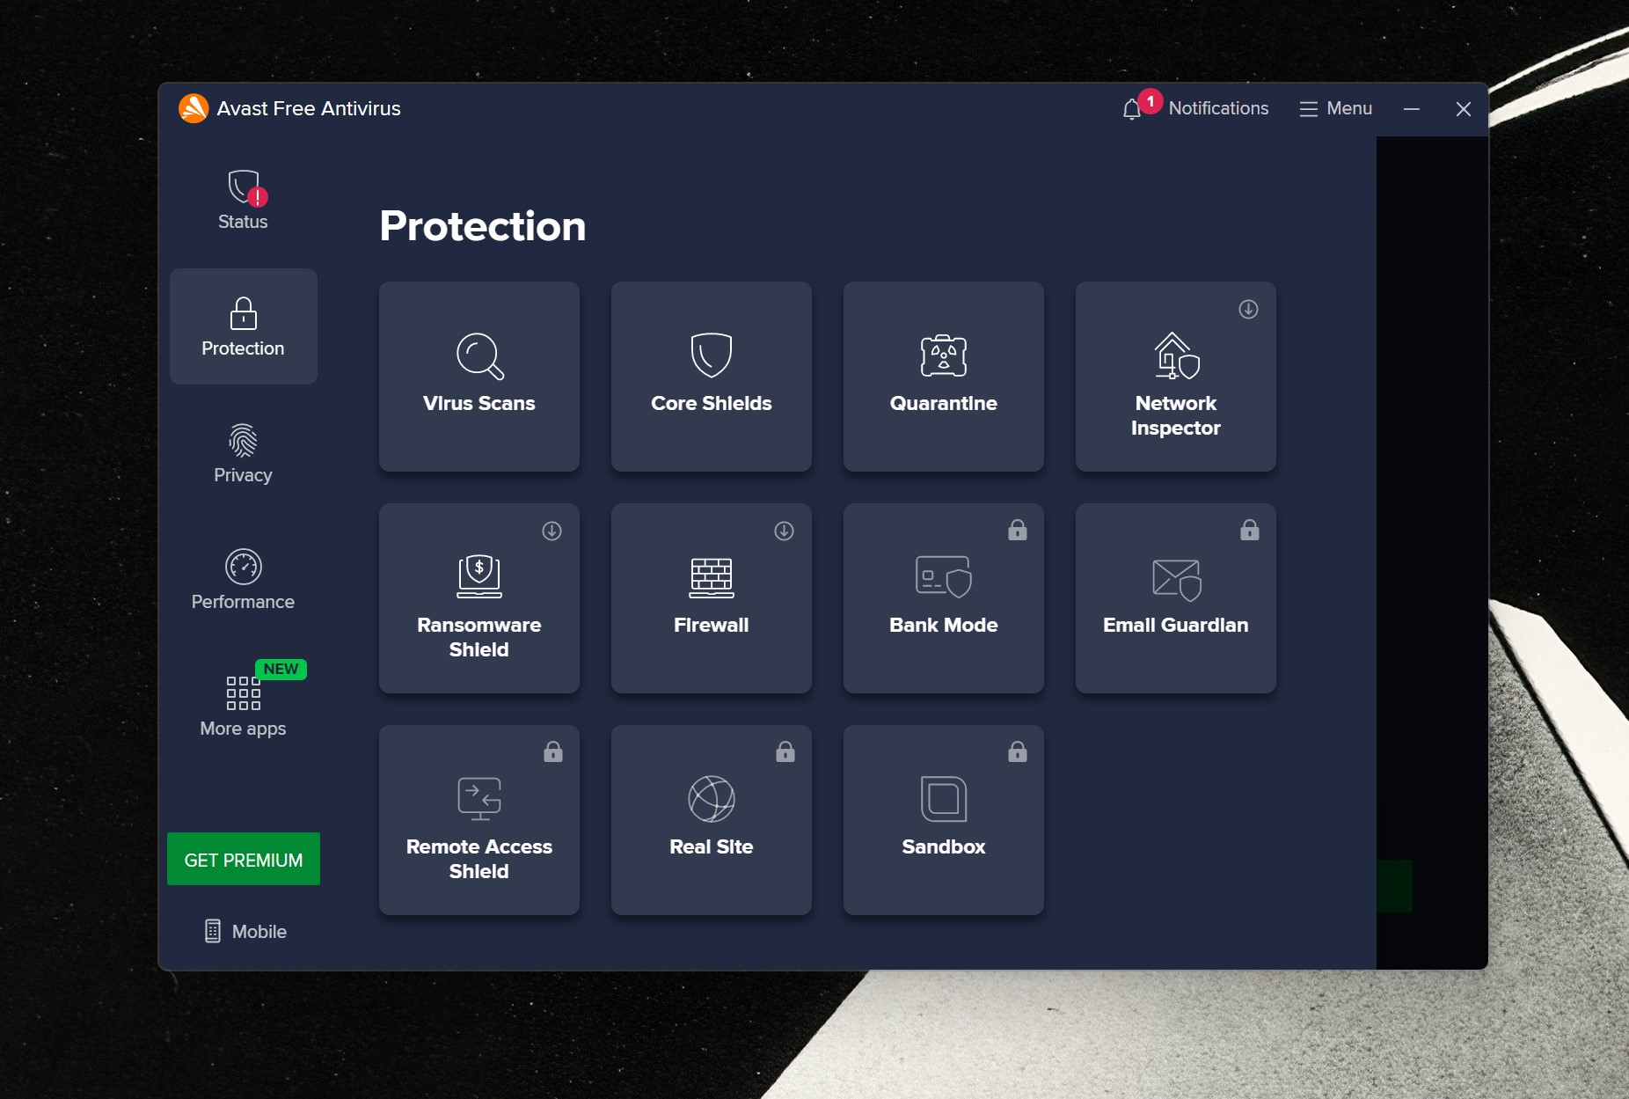Click the lock icon on Email Guardian
This screenshot has height=1099, width=1629.
1250,530
